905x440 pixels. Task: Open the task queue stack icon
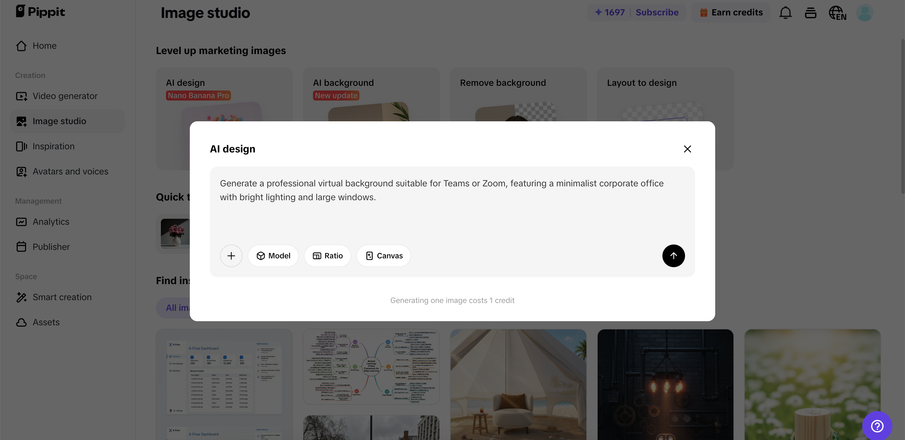click(810, 13)
